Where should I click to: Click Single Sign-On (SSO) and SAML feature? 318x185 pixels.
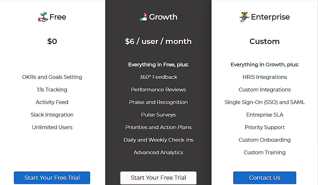264,102
